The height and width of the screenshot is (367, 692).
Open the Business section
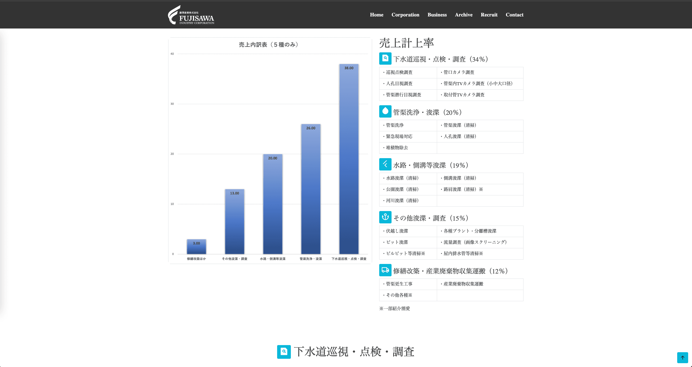(437, 15)
